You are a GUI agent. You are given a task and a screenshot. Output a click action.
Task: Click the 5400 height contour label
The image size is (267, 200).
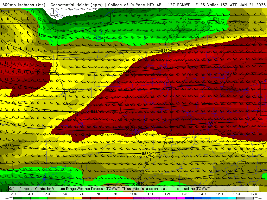[x=73, y=92]
